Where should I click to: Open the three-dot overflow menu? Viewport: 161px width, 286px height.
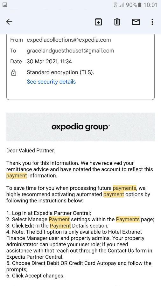tap(152, 22)
